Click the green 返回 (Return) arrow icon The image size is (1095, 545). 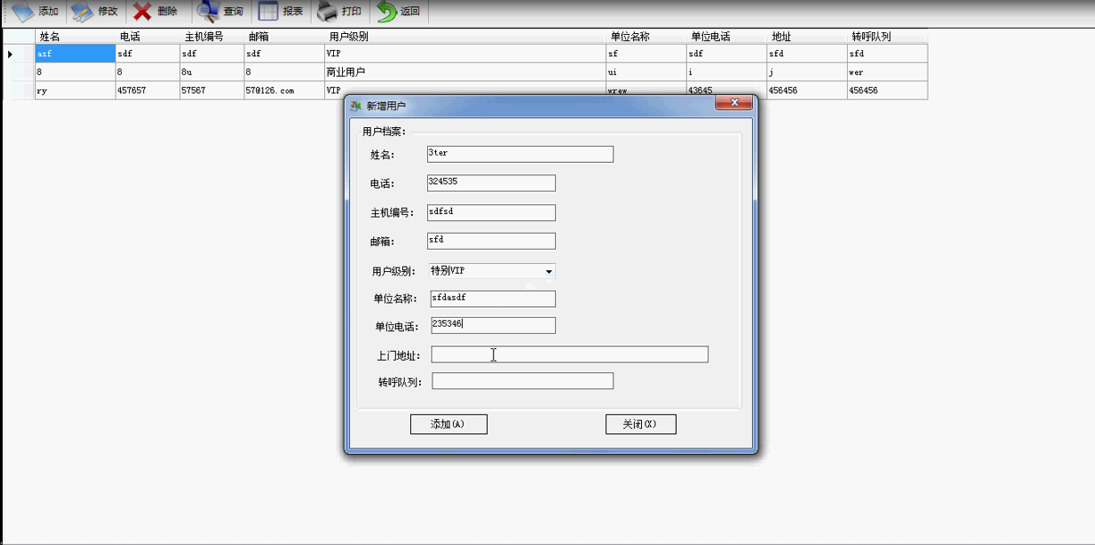click(x=386, y=12)
